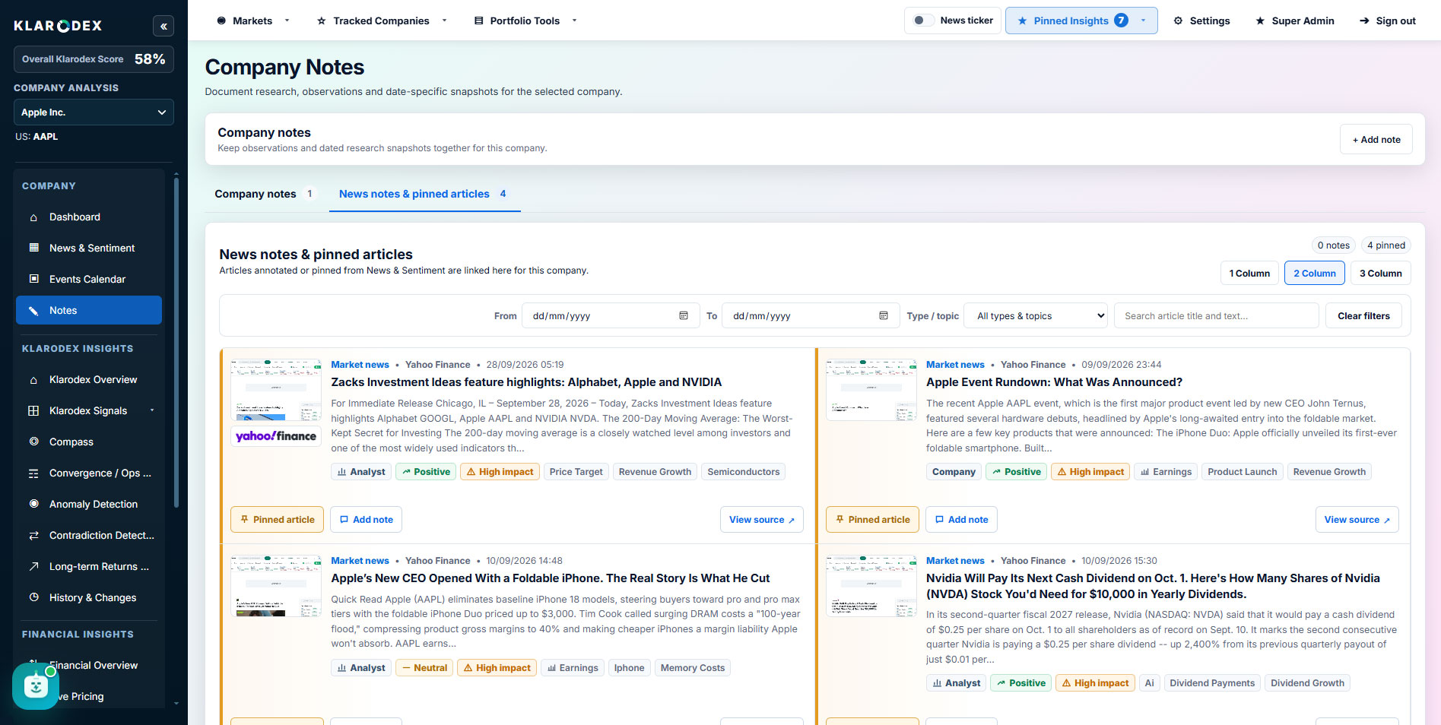Image resolution: width=1441 pixels, height=725 pixels.
Task: Open the All types & topics dropdown
Action: pos(1036,315)
